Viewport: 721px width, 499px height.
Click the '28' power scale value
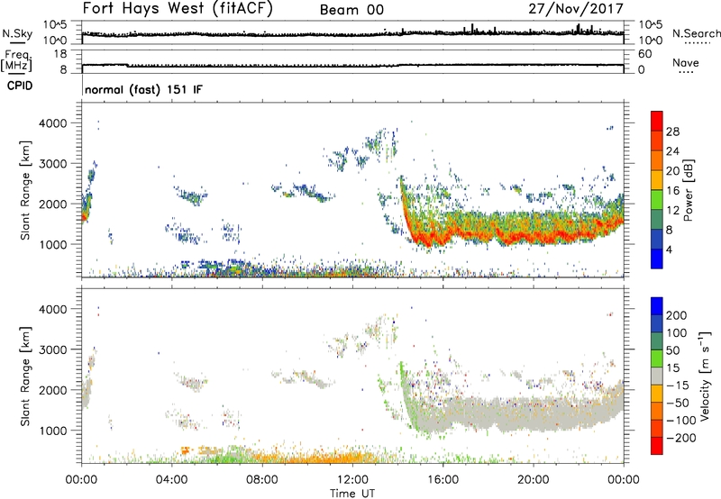click(672, 132)
